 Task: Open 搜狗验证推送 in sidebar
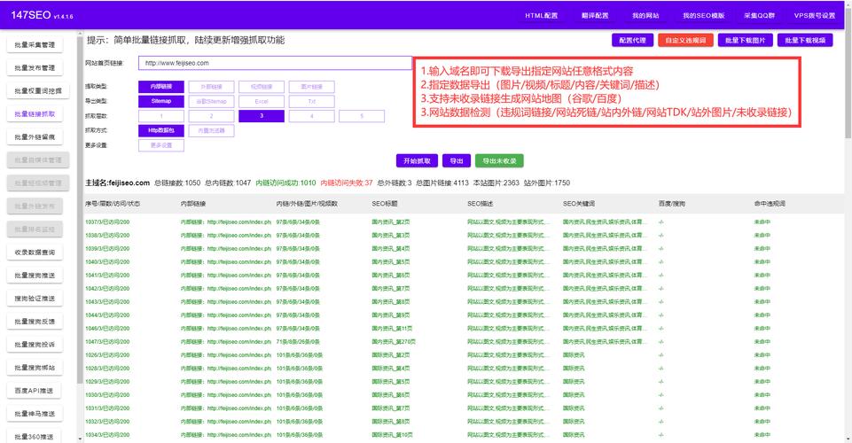click(35, 299)
